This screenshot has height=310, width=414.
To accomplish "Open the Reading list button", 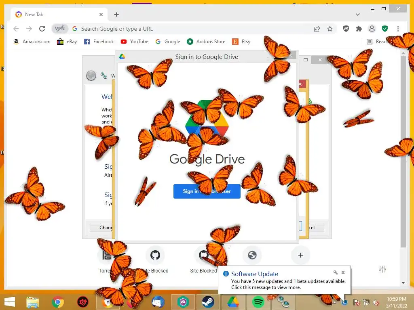I will [377, 42].
